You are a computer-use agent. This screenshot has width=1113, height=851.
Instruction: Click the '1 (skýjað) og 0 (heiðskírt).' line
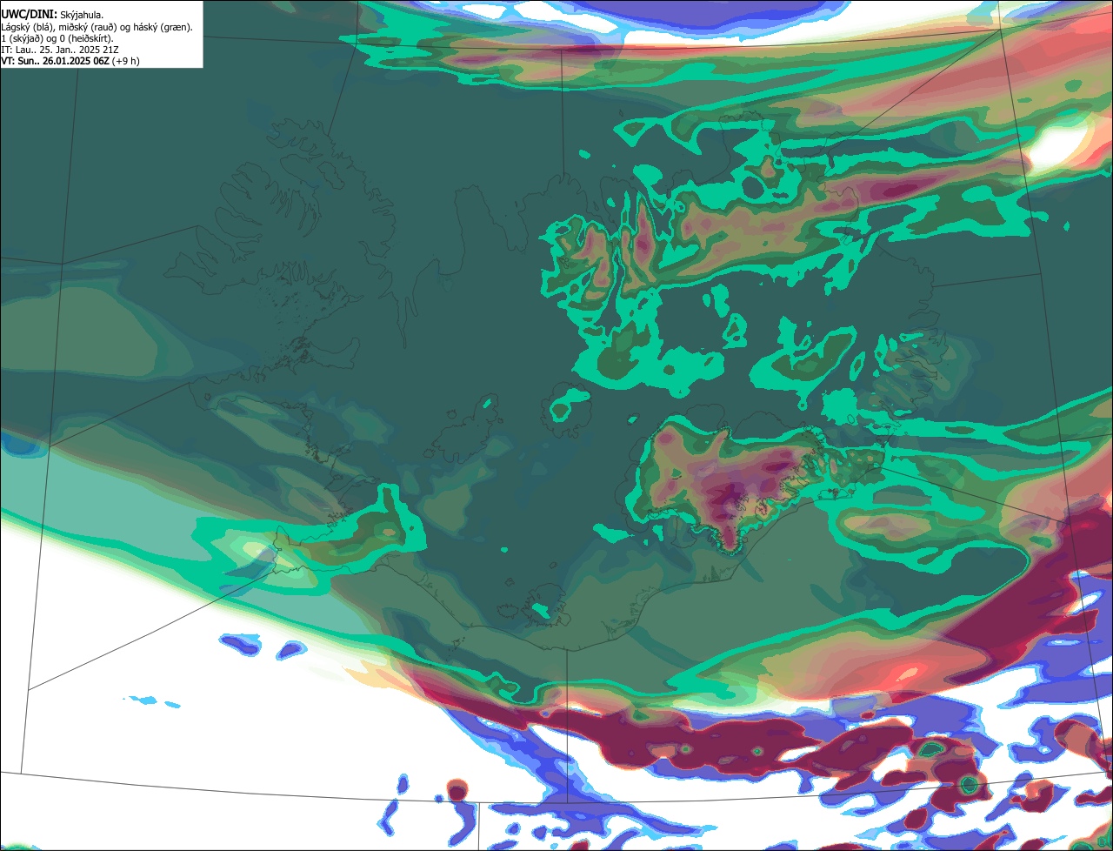(57, 39)
